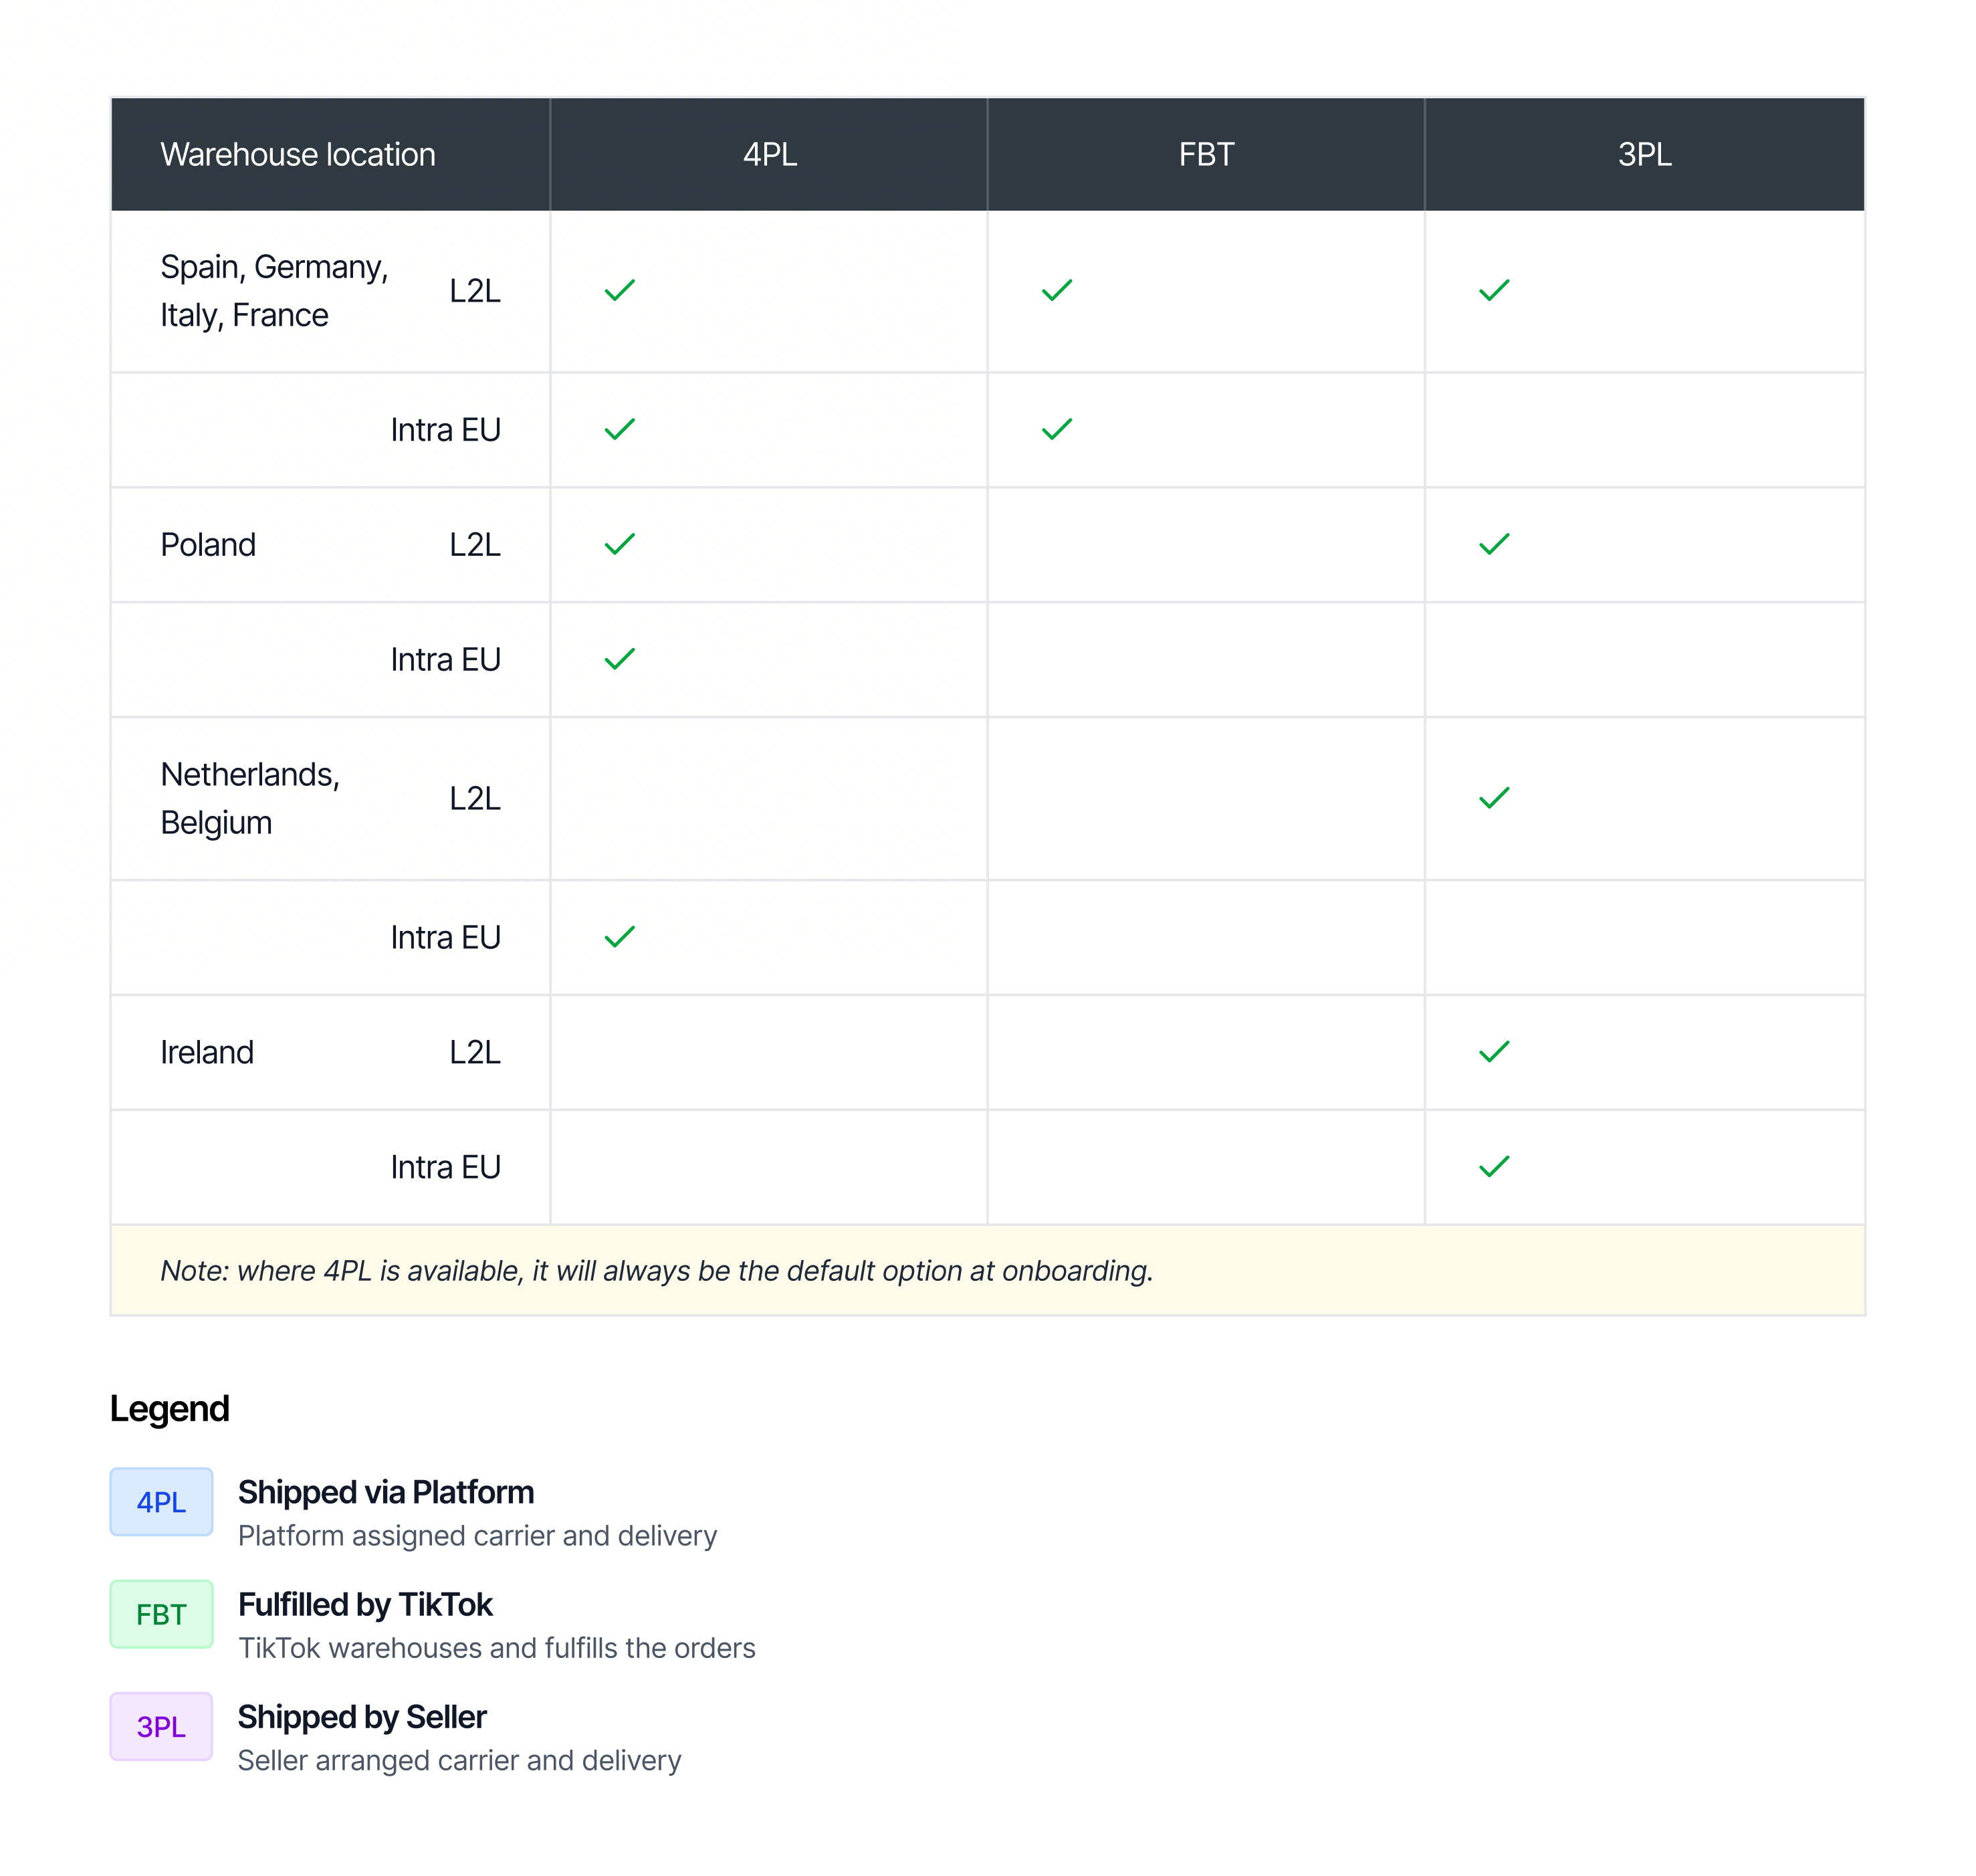Click the FBT checkmark in the Spain, Germany L2L row
The image size is (1976, 1876).
(1056, 290)
